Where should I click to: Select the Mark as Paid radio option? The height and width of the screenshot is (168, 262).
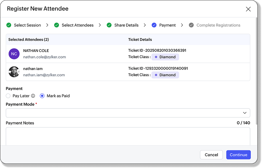pyautogui.click(x=42, y=96)
